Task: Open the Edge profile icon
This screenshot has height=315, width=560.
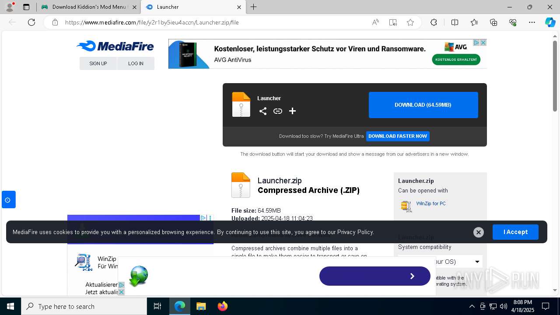Action: click(10, 7)
